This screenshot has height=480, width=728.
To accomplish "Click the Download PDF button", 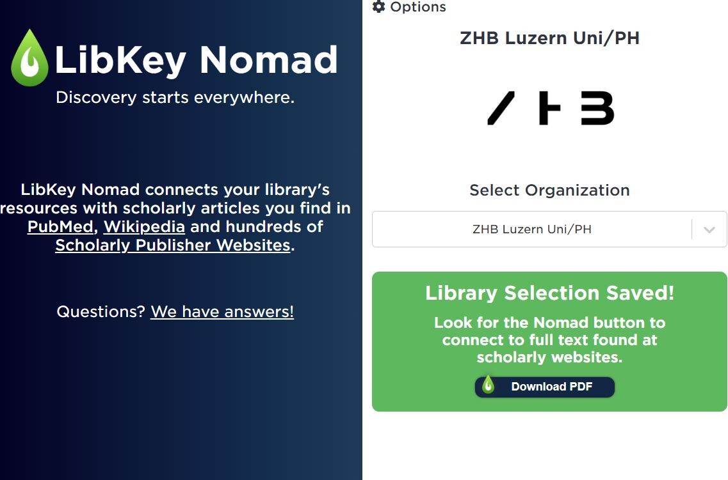I will pyautogui.click(x=545, y=387).
